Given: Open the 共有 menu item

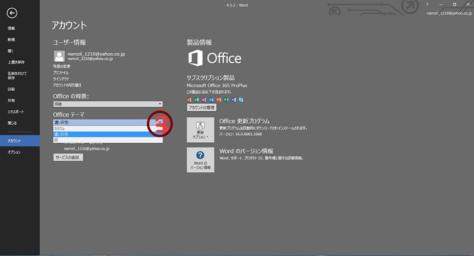Looking at the screenshot, I should coord(11,101).
